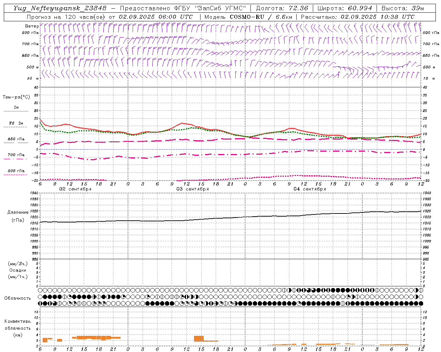Click the dashed line sample under Td 2м
Screen dimensions: 441x352
pyautogui.click(x=16, y=127)
